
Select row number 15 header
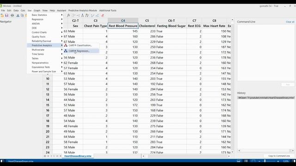(x=48, y=105)
